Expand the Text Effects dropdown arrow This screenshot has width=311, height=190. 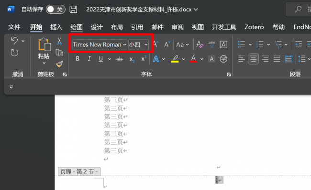[164, 59]
